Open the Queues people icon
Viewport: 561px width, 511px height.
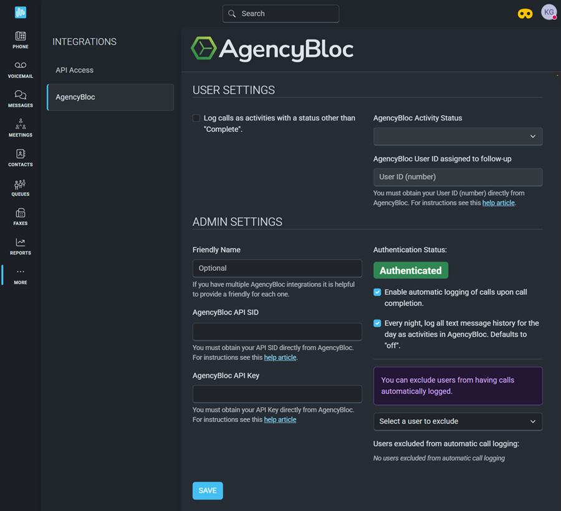coord(21,184)
